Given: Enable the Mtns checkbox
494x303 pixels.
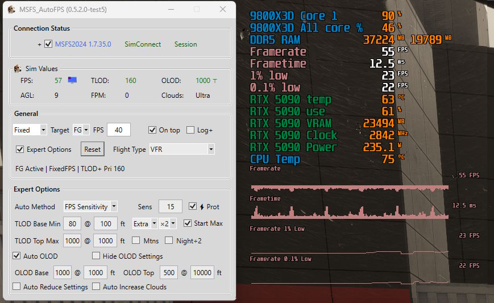Looking at the screenshot, I should click(136, 240).
